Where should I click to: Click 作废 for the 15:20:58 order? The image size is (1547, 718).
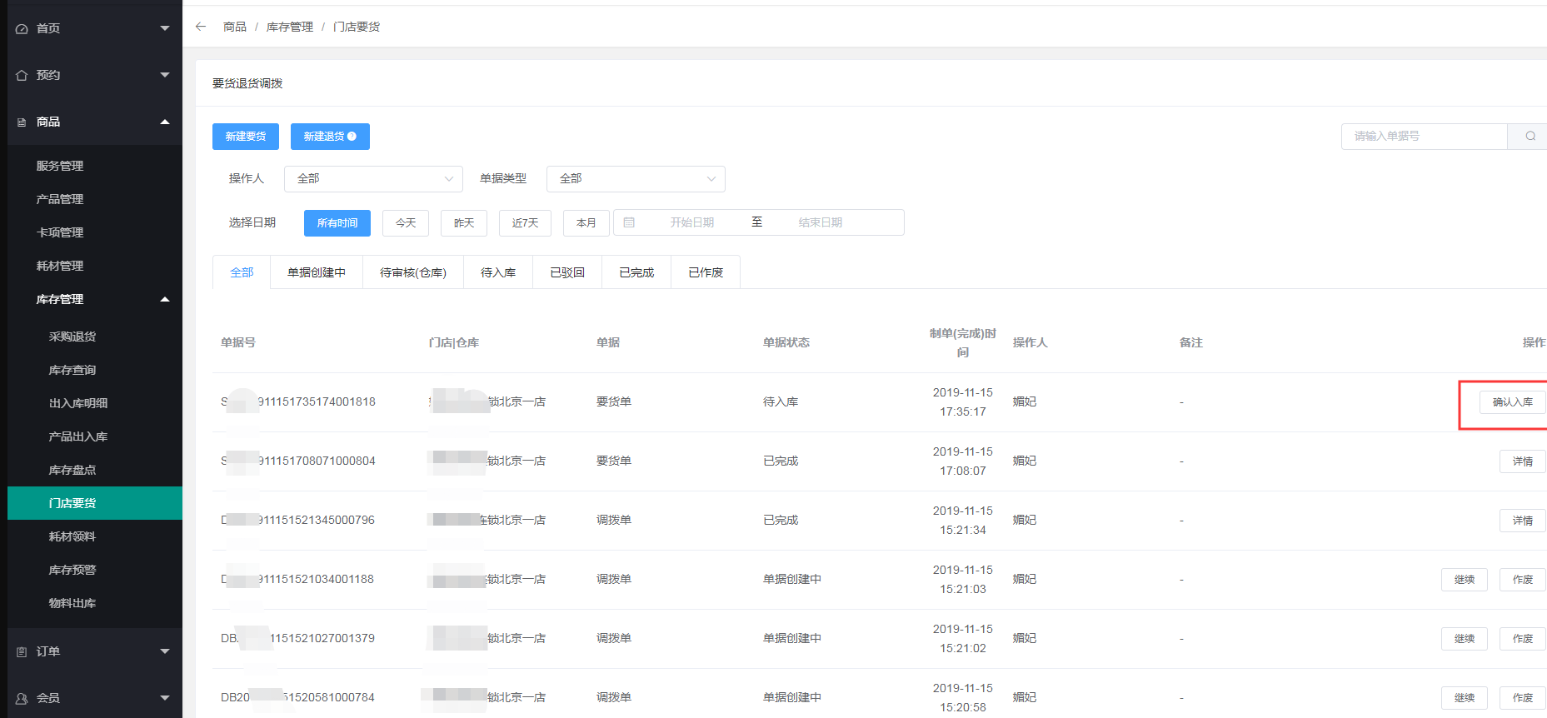[x=1523, y=698]
